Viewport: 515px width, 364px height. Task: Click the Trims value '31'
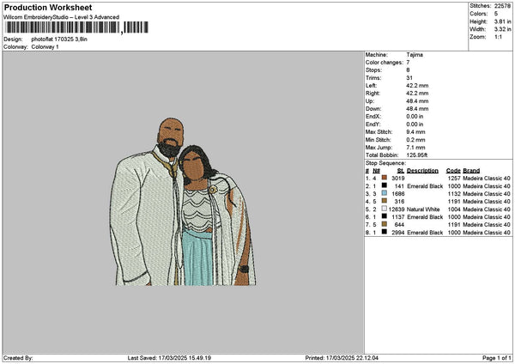pyautogui.click(x=409, y=78)
